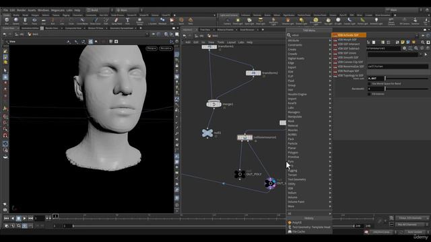Select the Font (T) shelf tool

coord(127,21)
